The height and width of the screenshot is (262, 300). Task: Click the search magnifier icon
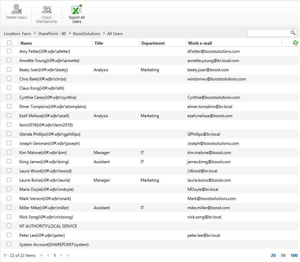point(293,33)
